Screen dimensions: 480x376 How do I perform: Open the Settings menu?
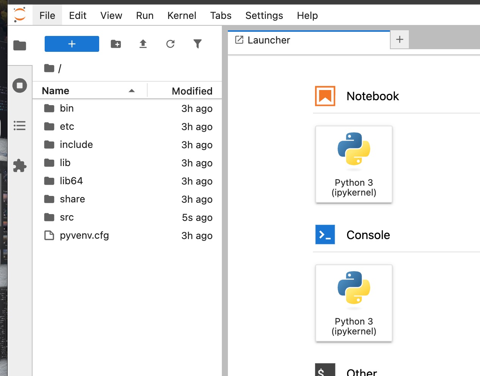click(264, 16)
